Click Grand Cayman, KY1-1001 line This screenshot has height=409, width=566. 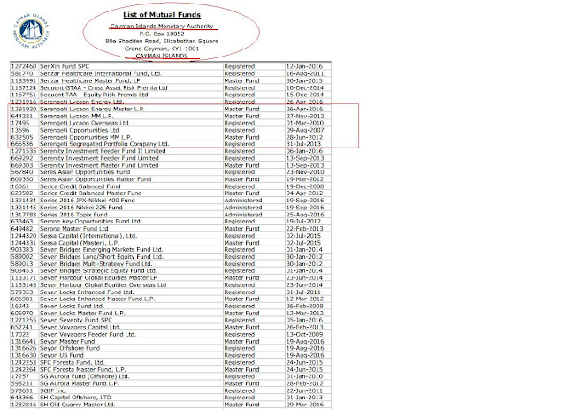[162, 49]
